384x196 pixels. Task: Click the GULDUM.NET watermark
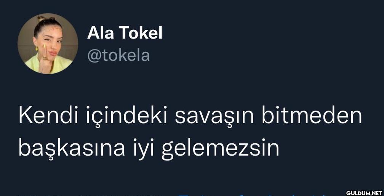pyautogui.click(x=364, y=193)
